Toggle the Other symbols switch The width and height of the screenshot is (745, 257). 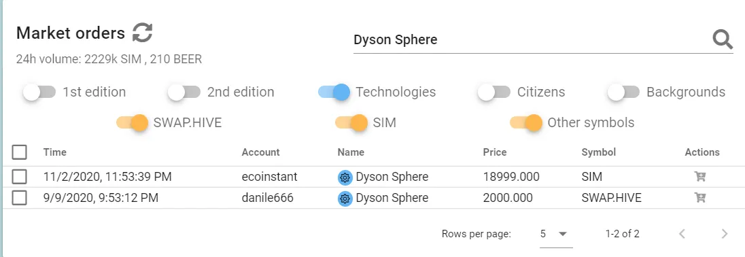(x=526, y=123)
